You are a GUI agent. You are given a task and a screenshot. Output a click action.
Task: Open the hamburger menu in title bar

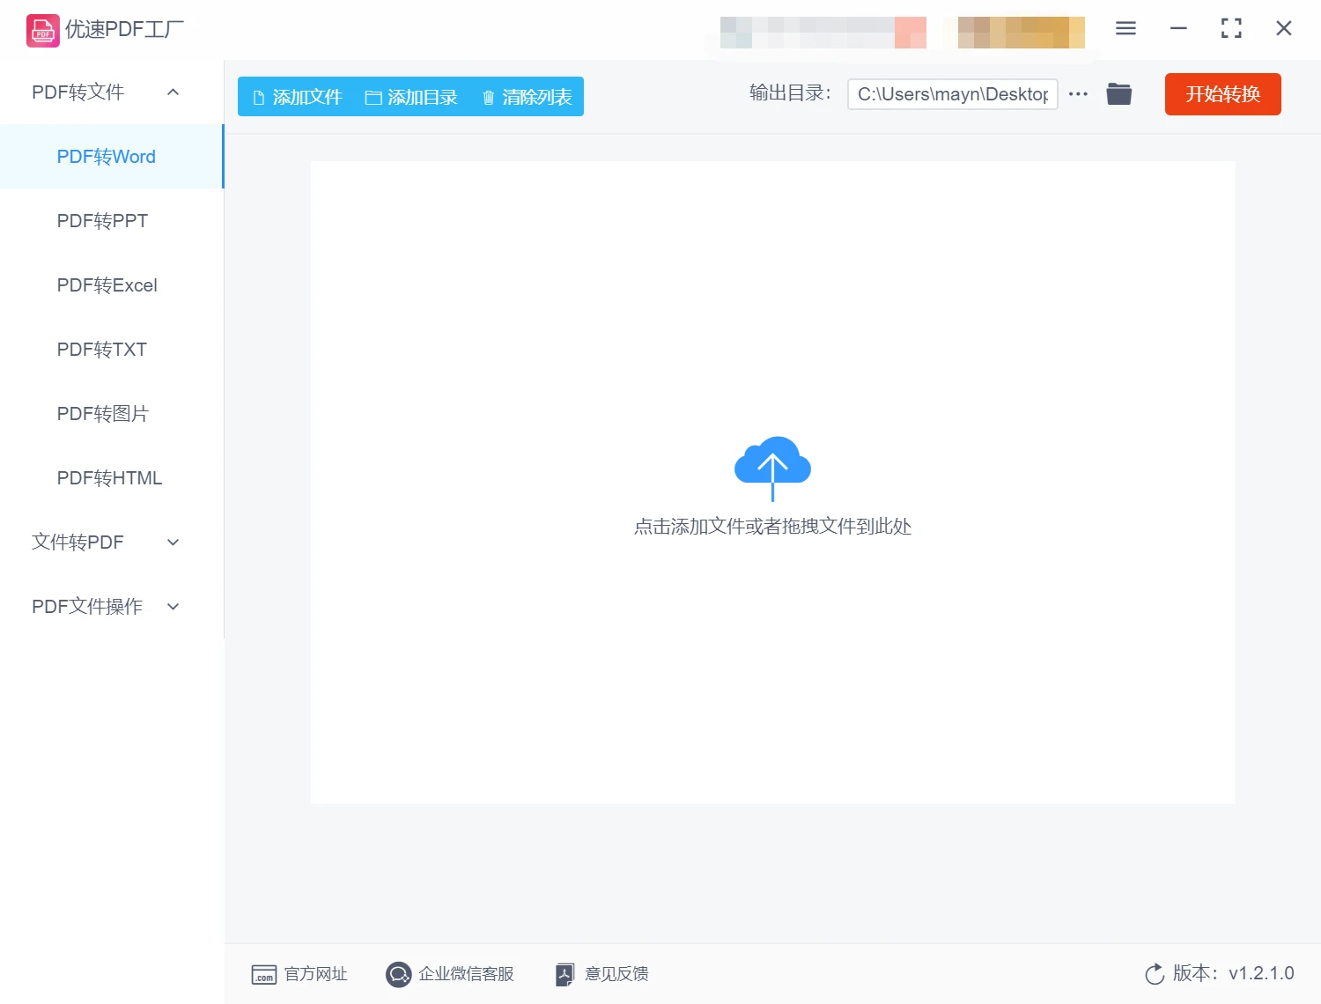pos(1125,29)
